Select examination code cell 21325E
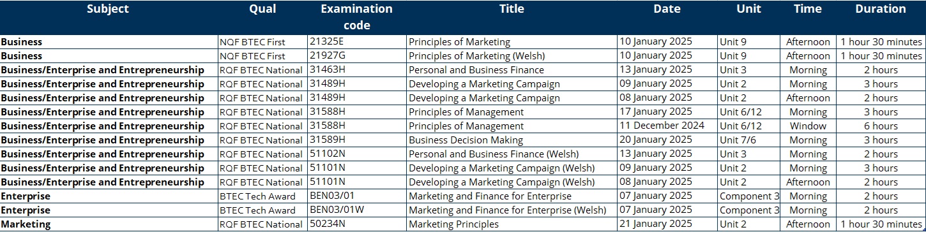 coord(357,41)
